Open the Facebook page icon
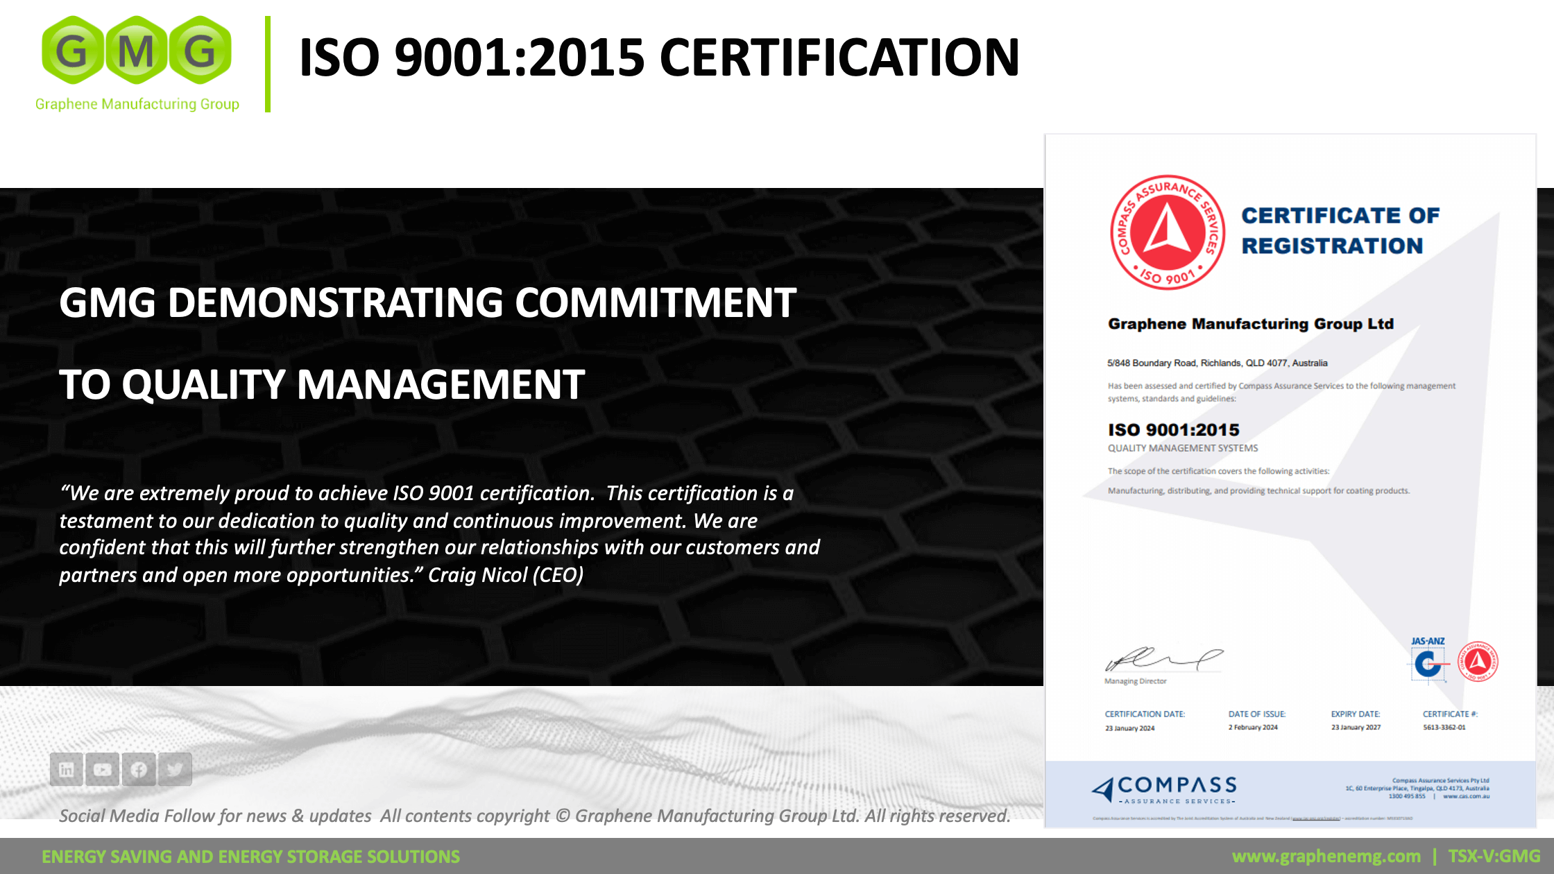Screen dimensions: 1554x874 click(x=139, y=769)
